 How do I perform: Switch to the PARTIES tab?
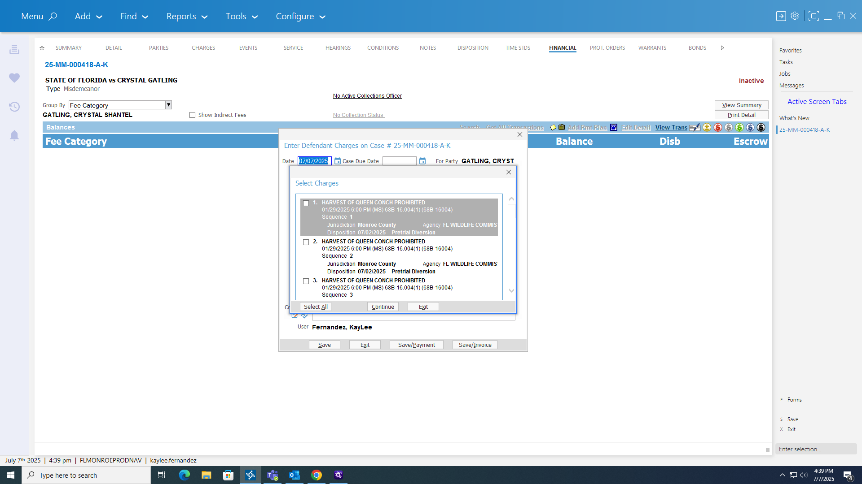point(158,48)
